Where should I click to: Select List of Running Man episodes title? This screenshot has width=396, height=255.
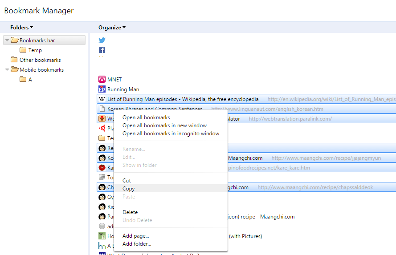pos(183,99)
